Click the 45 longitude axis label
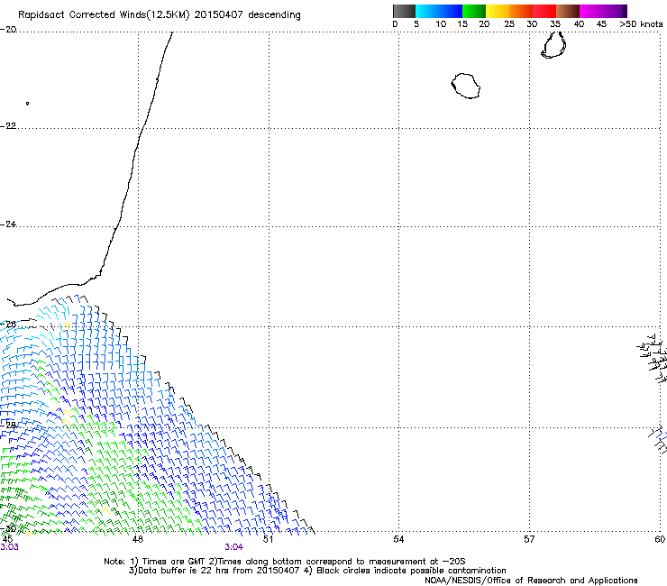Image resolution: width=667 pixels, height=586 pixels. click(x=7, y=539)
